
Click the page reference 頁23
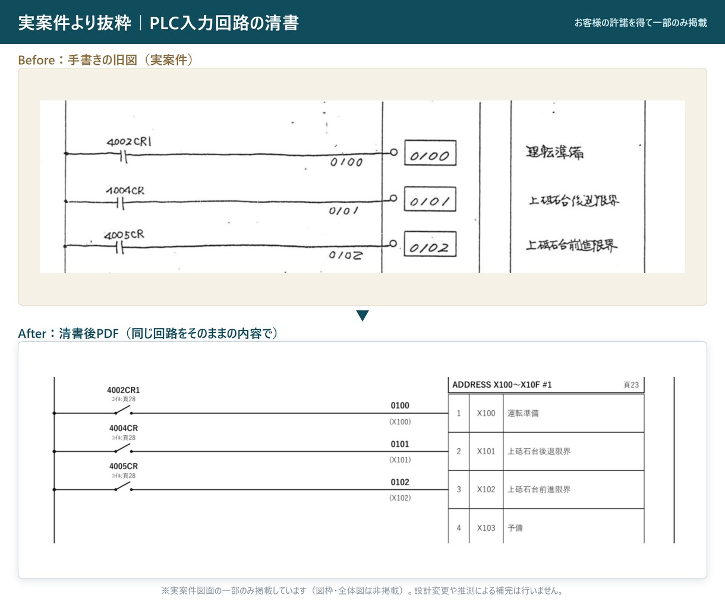631,385
